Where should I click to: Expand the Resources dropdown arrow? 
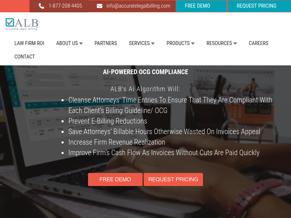[235, 43]
